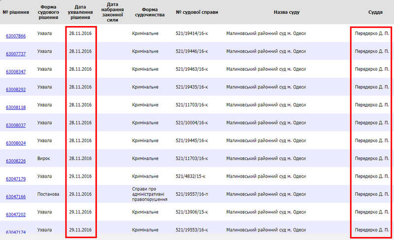Click decision number 63008024

click(16, 143)
